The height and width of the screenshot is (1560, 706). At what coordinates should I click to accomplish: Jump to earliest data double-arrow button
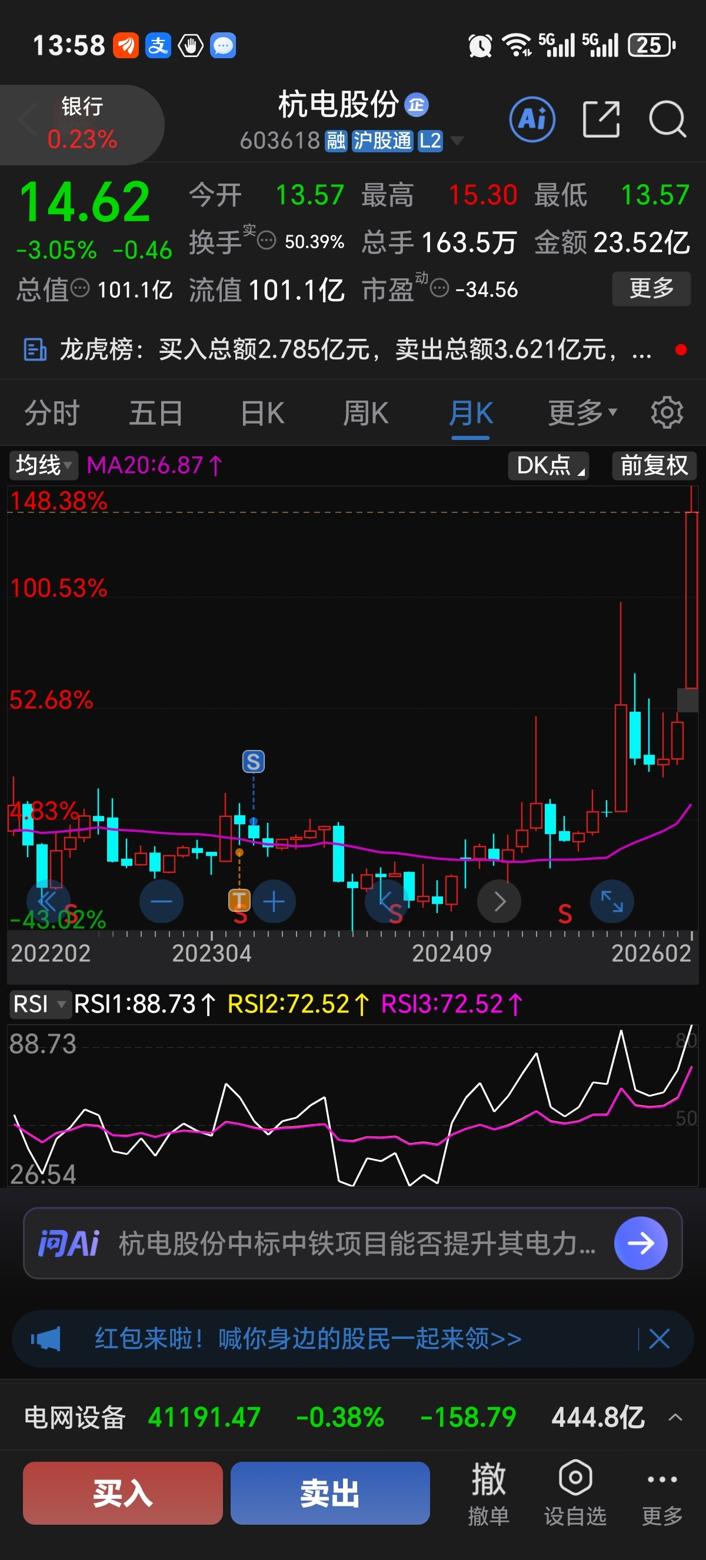(x=48, y=901)
